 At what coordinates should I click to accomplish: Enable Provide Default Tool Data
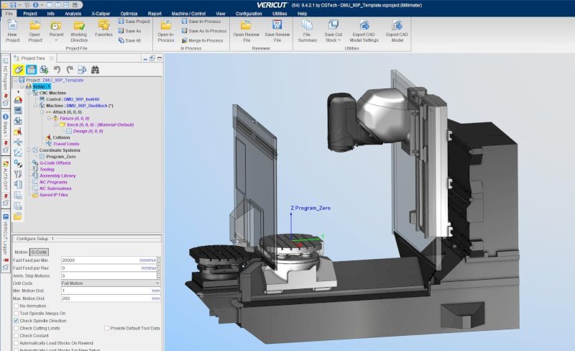coord(106,328)
